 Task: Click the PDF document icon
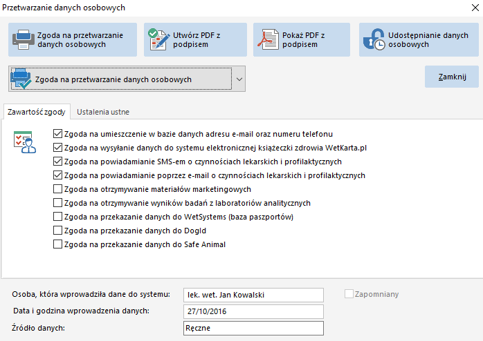pos(268,39)
